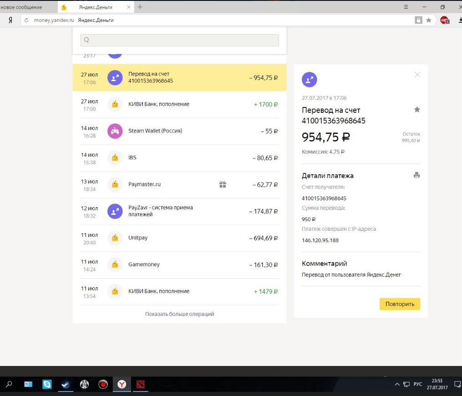Image resolution: width=462 pixels, height=396 pixels.
Task: Select the Перевод на счет 954,75 ₽ row
Action: coord(179,77)
